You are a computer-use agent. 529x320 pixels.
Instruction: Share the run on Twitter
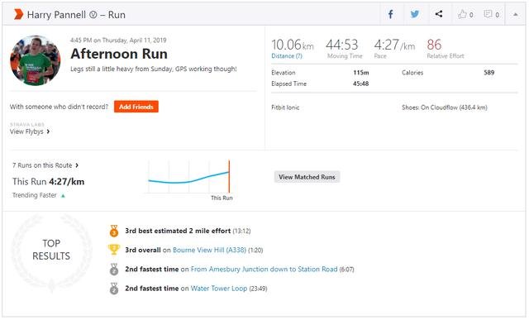click(x=415, y=14)
